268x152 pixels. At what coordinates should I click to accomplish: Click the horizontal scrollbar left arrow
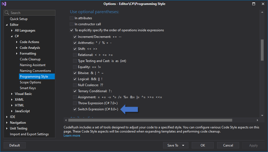[x=66, y=120]
